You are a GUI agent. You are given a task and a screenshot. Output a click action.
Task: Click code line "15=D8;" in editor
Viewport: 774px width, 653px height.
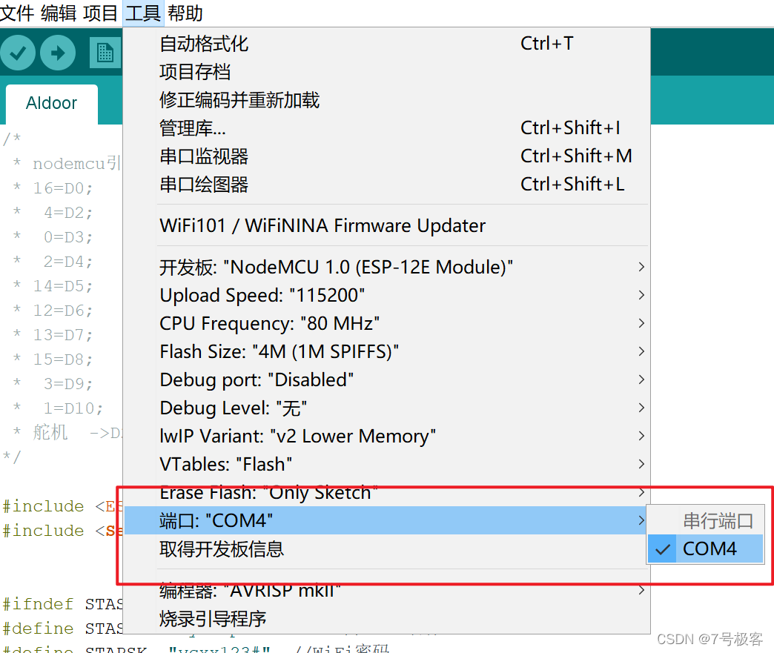point(63,359)
